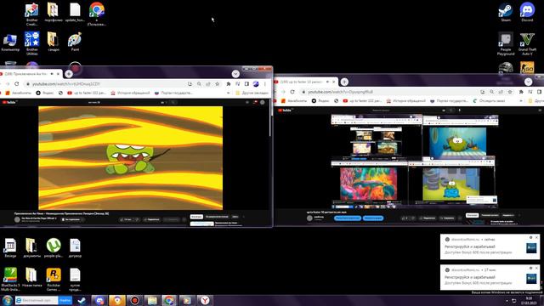Select the uTorrent people-pla... desktop icon
The width and height of the screenshot is (544, 306).
tap(54, 247)
